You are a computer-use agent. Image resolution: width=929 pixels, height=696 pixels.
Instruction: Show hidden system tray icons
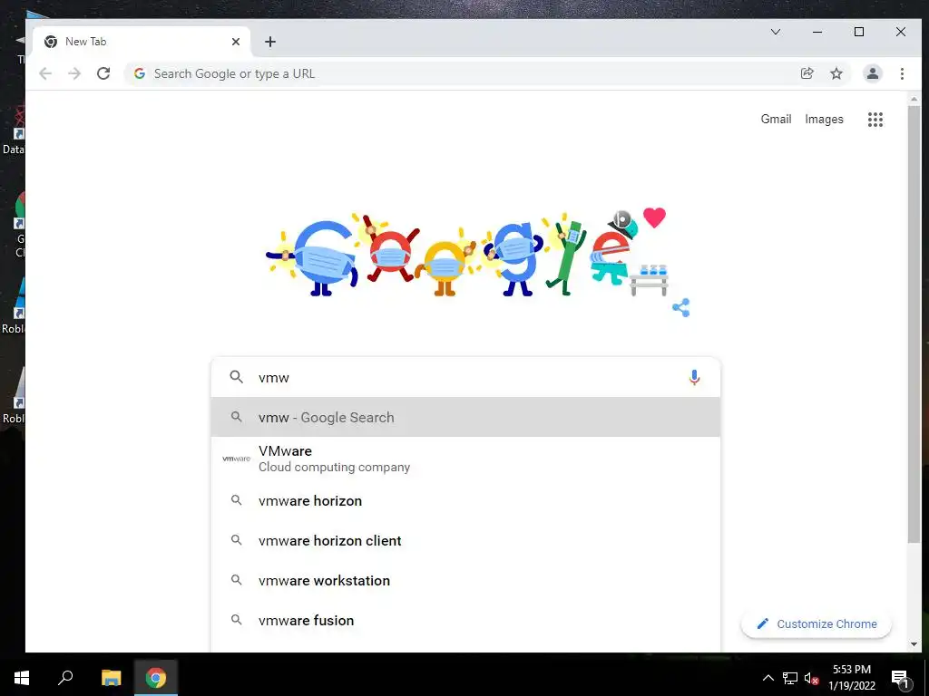768,678
